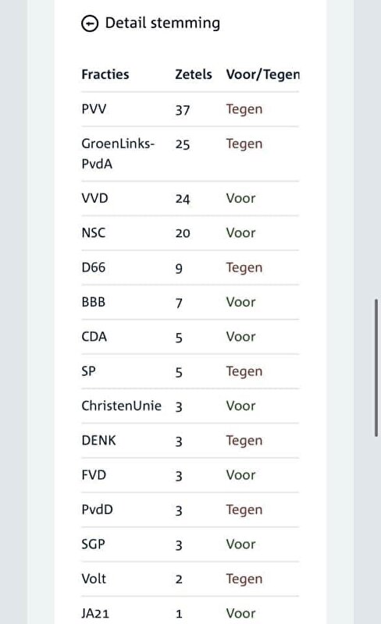The height and width of the screenshot is (624, 381).
Task: Click the VVD fraction name
Action: (94, 198)
